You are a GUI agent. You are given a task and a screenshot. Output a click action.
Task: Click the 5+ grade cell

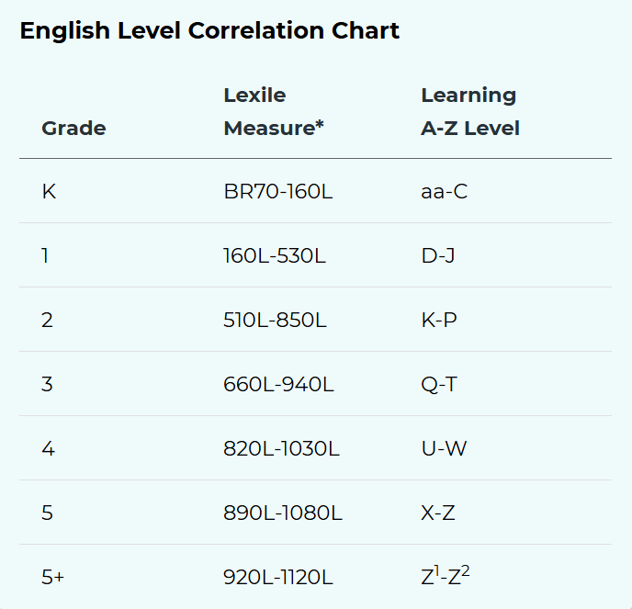tap(52, 577)
